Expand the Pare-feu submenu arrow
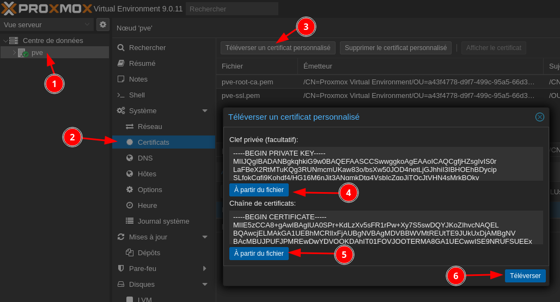 coord(205,268)
